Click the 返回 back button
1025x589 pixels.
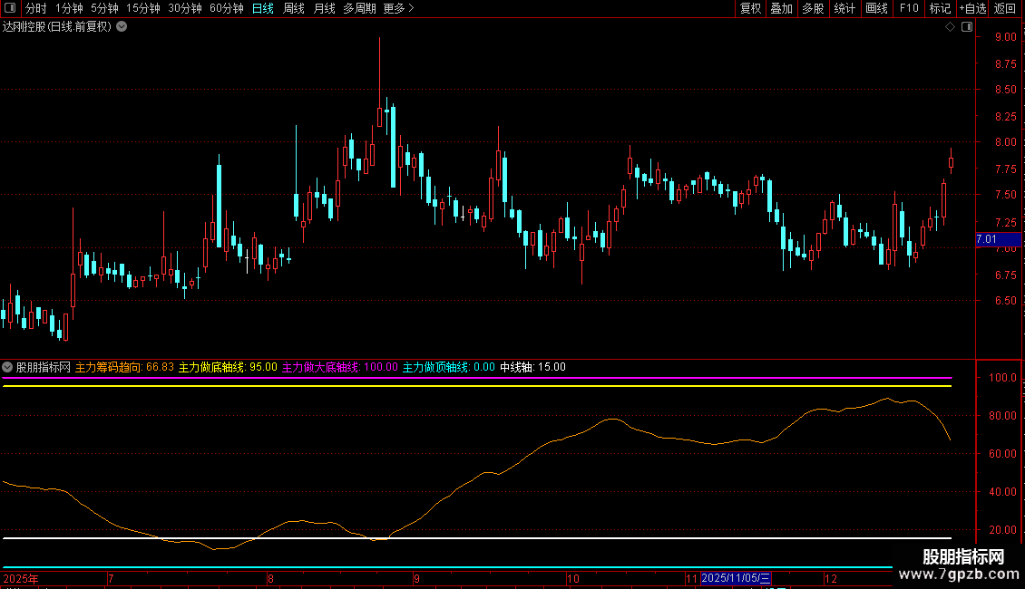pyautogui.click(x=1005, y=8)
